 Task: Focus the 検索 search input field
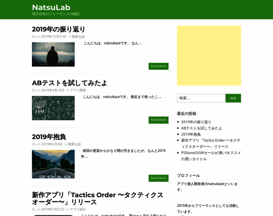[201, 98]
